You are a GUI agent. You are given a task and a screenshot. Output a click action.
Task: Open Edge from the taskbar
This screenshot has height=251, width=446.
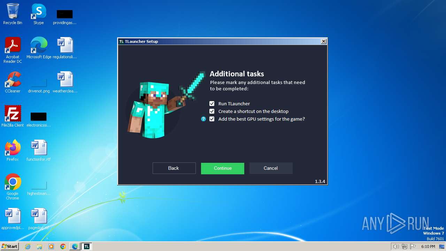[75, 246]
